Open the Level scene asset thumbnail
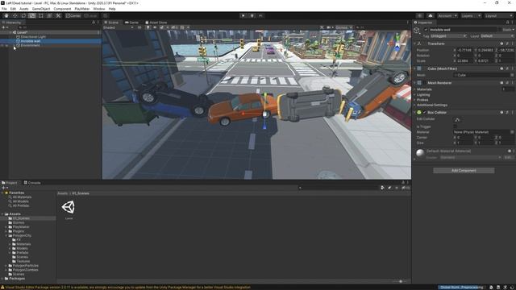Viewport: 516px width, 290px height. coord(69,207)
